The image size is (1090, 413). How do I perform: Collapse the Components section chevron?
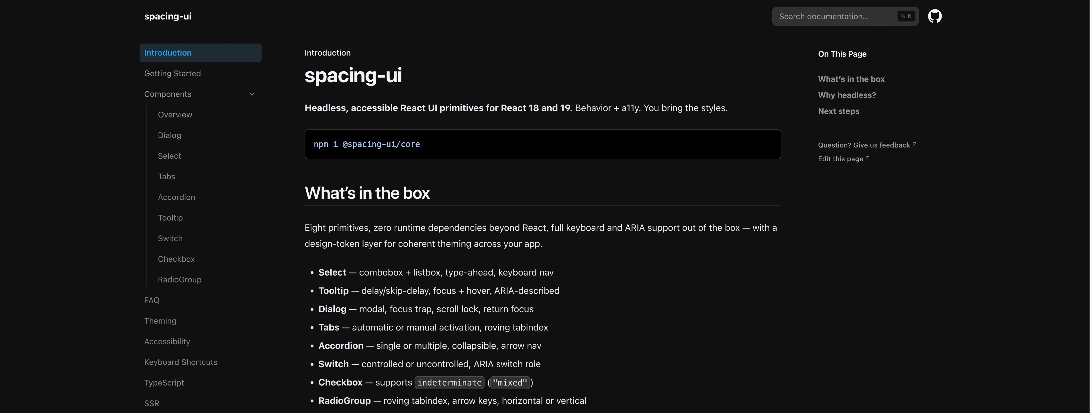pos(252,94)
